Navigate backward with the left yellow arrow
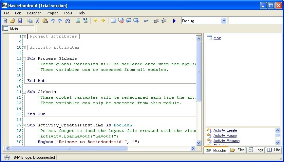 (x=96, y=21)
